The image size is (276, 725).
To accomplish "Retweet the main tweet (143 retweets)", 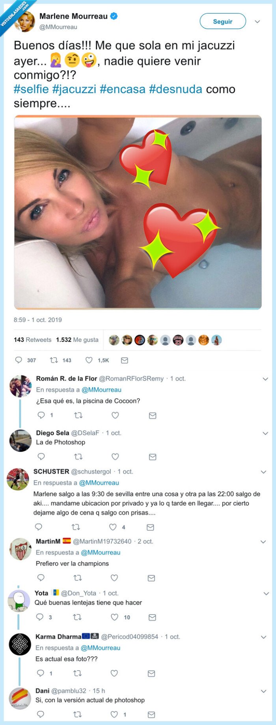I will point(54,360).
